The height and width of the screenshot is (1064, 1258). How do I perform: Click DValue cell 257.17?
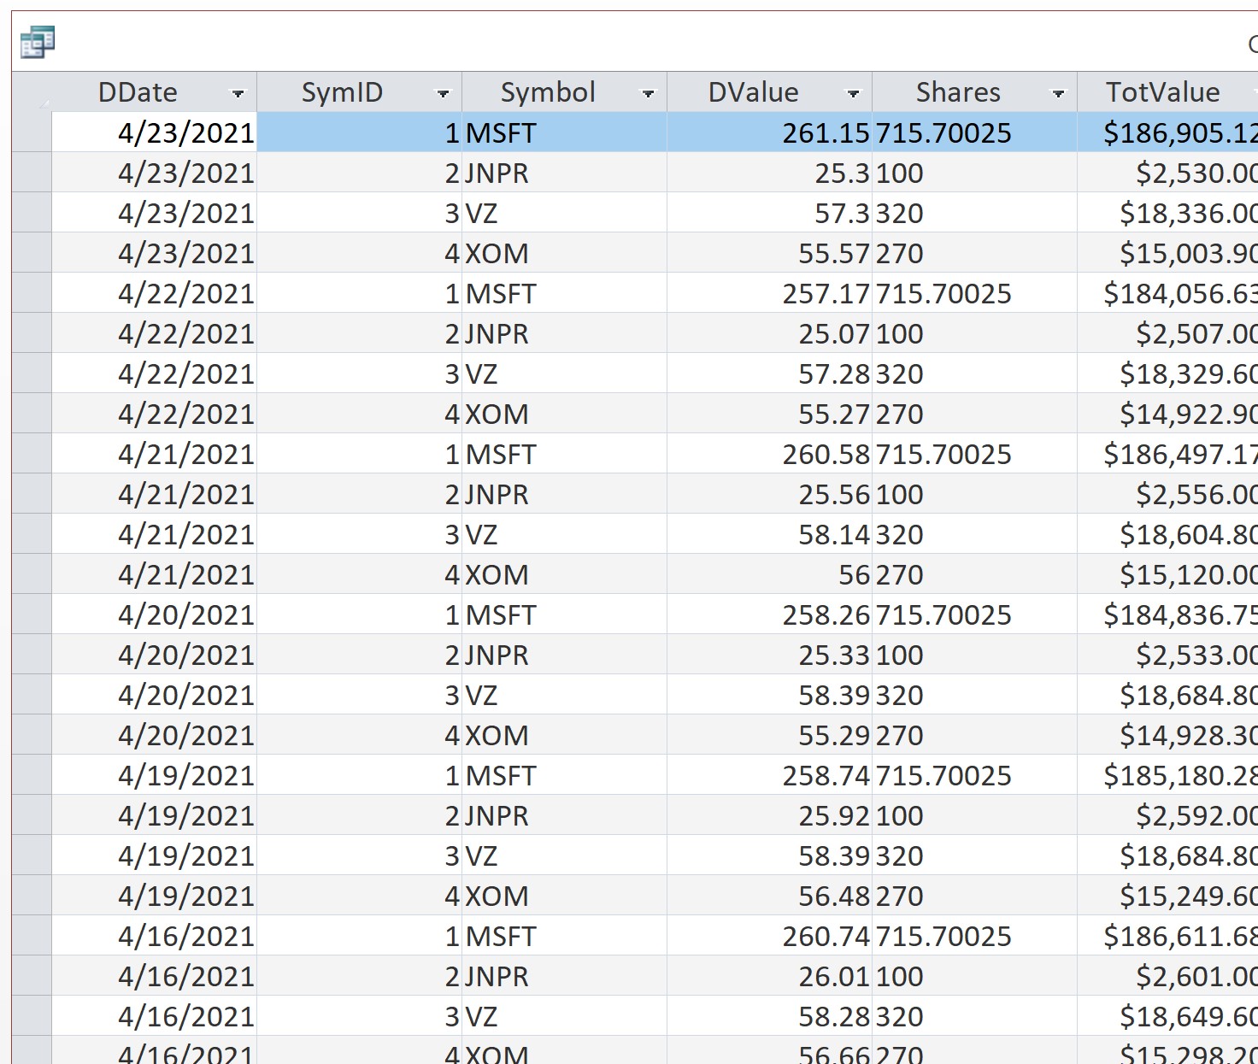pyautogui.click(x=769, y=293)
